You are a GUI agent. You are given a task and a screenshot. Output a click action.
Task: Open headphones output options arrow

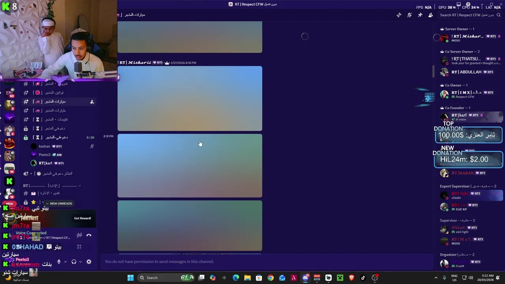click(80, 262)
